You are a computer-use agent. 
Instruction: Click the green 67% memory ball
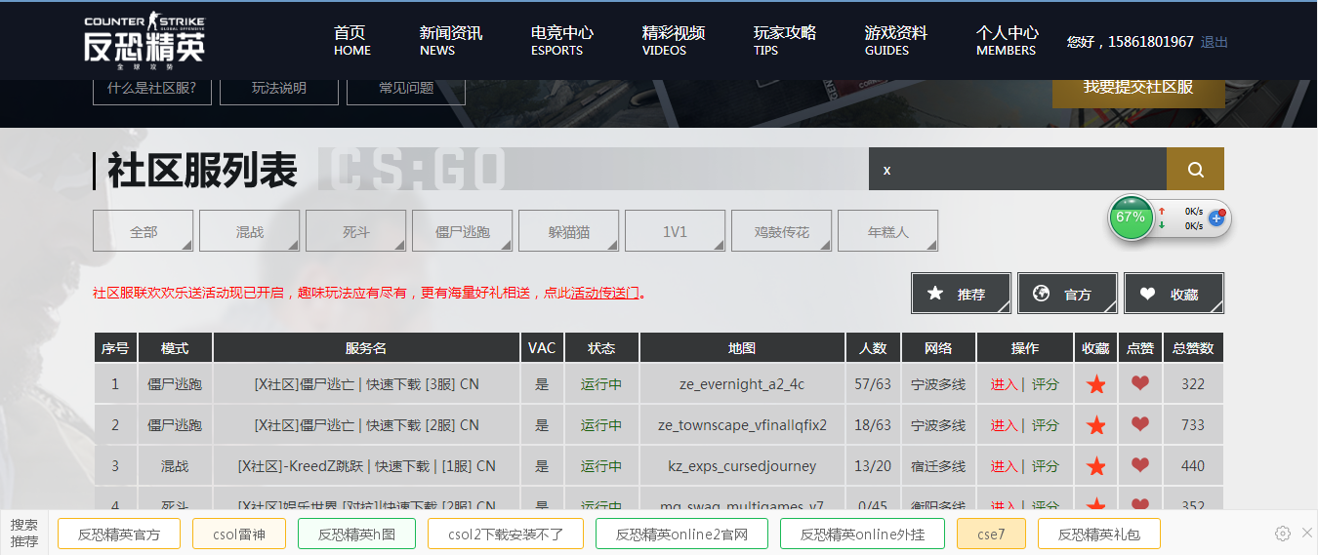click(x=1130, y=218)
